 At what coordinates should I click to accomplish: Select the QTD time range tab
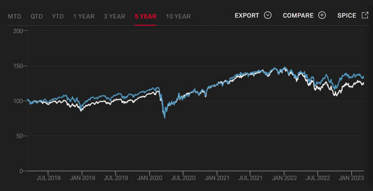pyautogui.click(x=36, y=17)
